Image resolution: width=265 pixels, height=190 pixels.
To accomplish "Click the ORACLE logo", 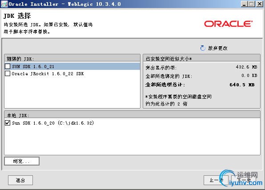I will [229, 24].
